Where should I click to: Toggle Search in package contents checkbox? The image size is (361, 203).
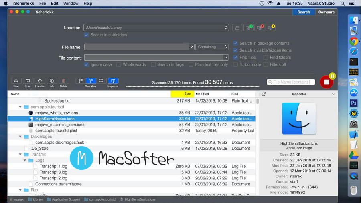pos(235,43)
